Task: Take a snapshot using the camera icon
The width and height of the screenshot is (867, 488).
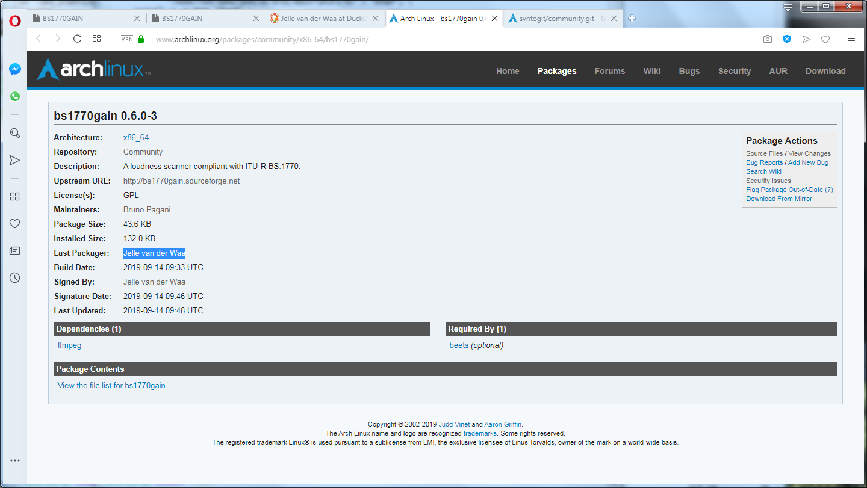Action: point(767,39)
